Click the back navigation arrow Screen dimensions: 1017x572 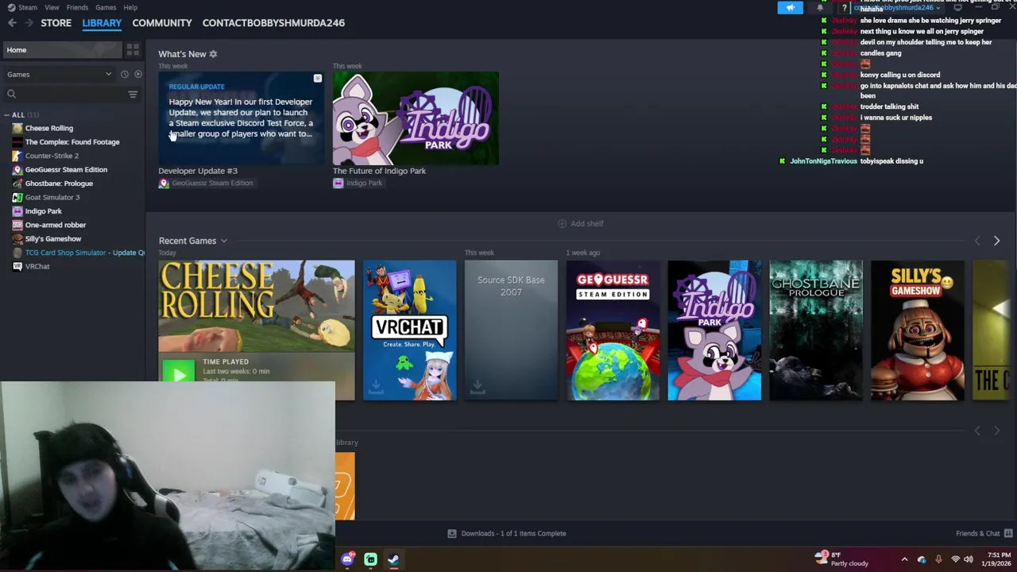tap(12, 23)
